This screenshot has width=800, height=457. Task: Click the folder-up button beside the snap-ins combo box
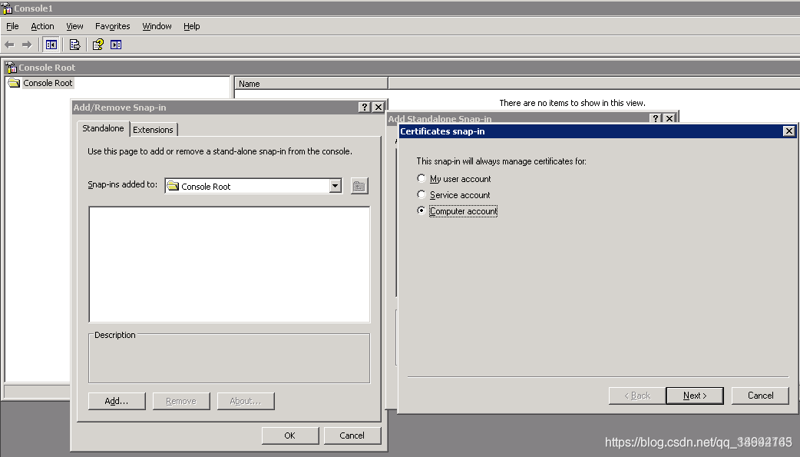(359, 186)
